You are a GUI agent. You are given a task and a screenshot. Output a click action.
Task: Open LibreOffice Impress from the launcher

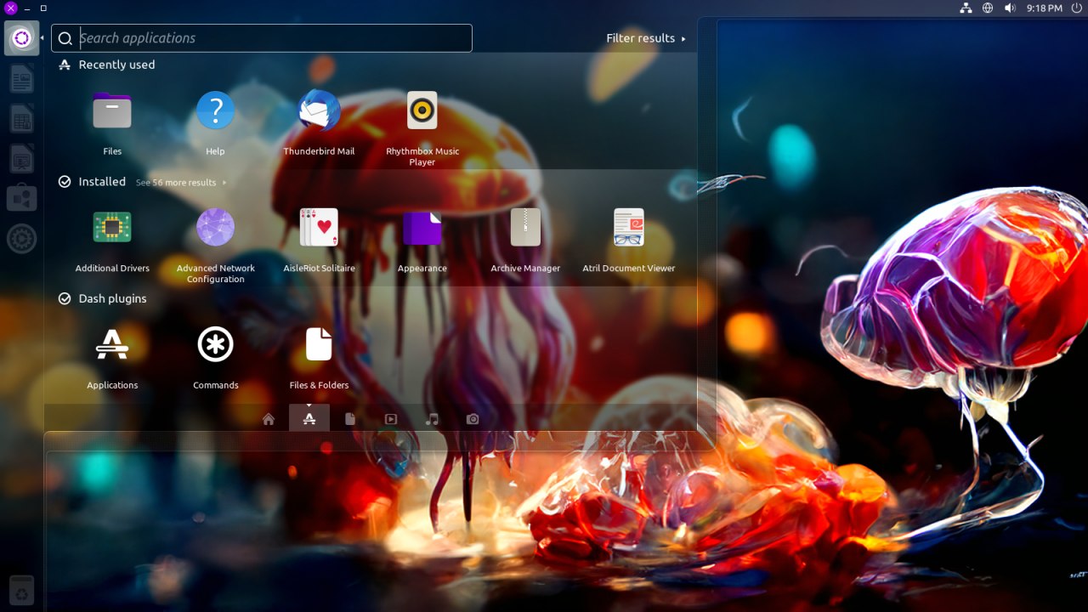pyautogui.click(x=22, y=159)
